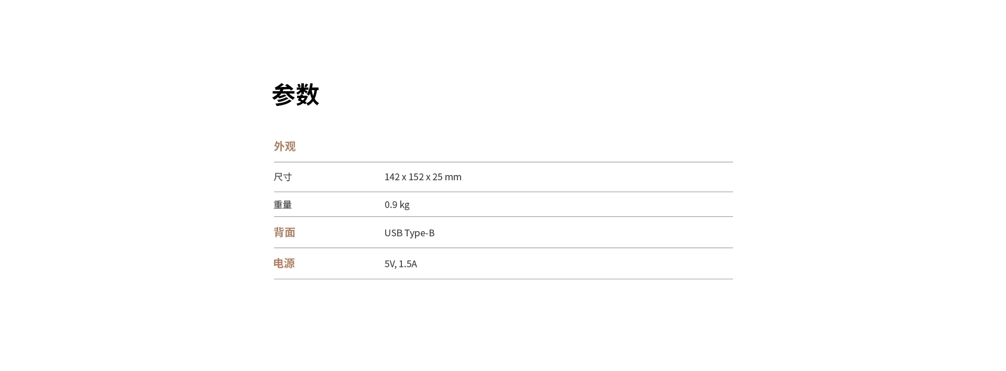The height and width of the screenshot is (371, 1006).
Task: Select the USB Type-B value text
Action: point(409,233)
